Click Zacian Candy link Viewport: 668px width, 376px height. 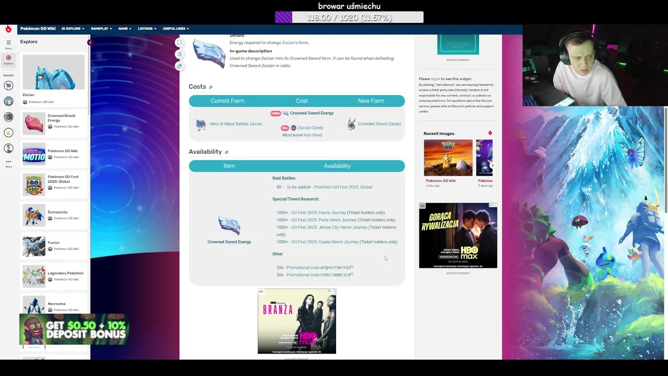click(311, 128)
